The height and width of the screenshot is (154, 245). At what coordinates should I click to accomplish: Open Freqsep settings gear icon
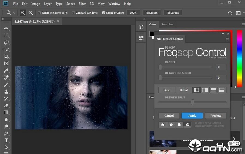(x=171, y=125)
